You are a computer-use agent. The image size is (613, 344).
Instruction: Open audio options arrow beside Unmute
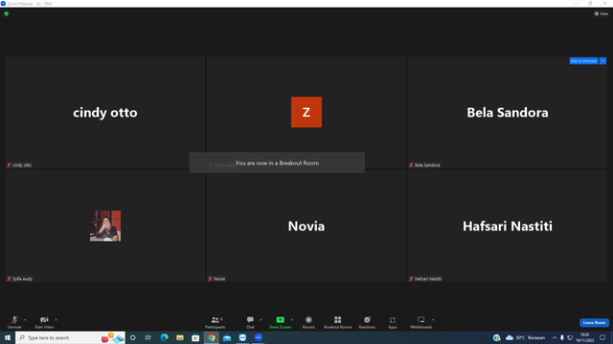25,320
